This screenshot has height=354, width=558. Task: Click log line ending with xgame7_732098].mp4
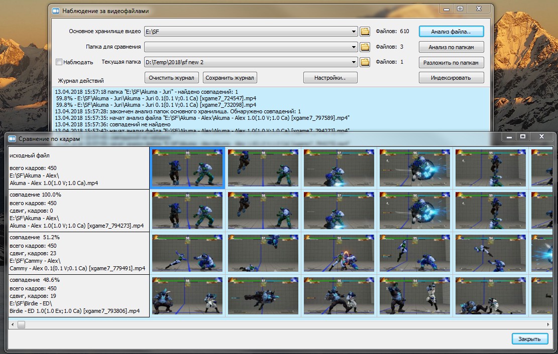156,105
